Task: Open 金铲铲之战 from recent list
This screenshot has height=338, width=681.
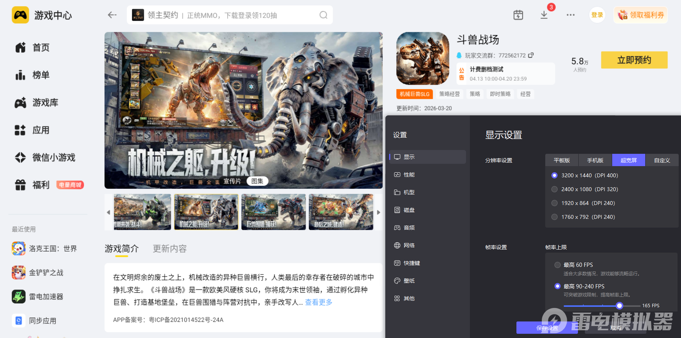Action: point(38,273)
